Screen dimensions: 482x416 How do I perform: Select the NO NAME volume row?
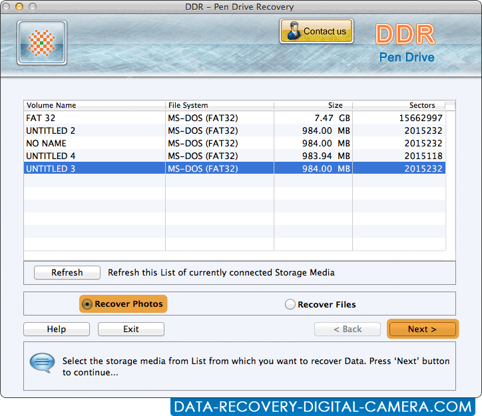[234, 143]
